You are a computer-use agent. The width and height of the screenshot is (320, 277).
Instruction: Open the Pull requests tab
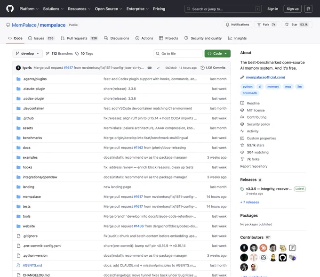click(x=80, y=38)
